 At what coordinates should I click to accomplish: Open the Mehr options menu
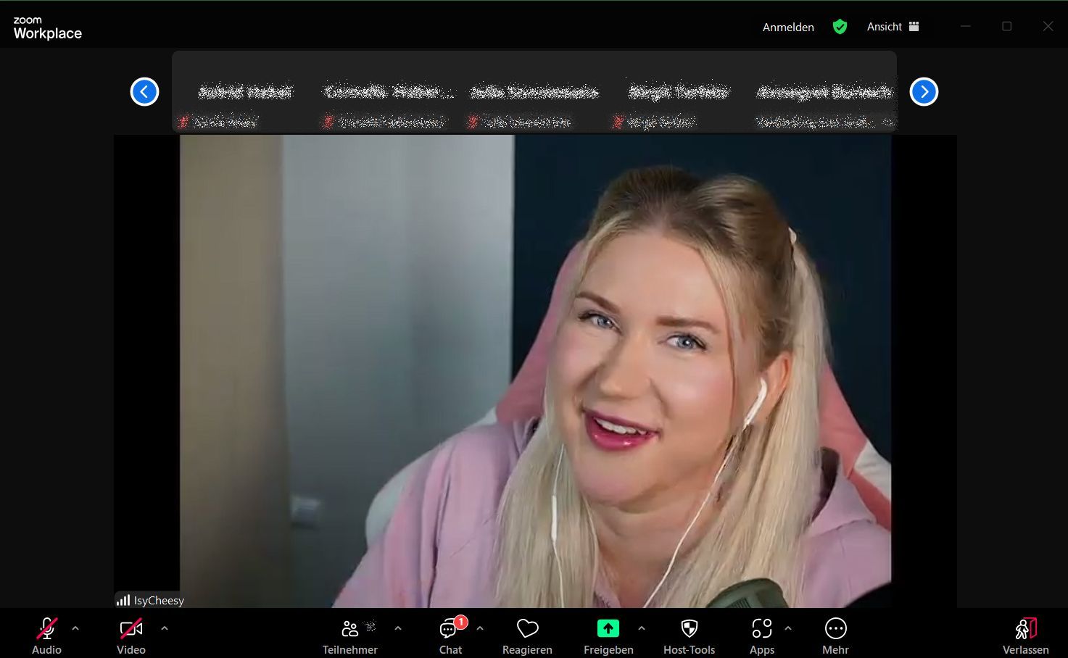click(x=835, y=629)
